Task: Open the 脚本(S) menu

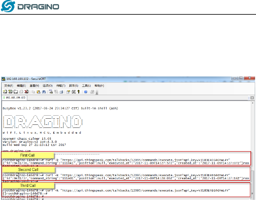Action: tap(73, 86)
